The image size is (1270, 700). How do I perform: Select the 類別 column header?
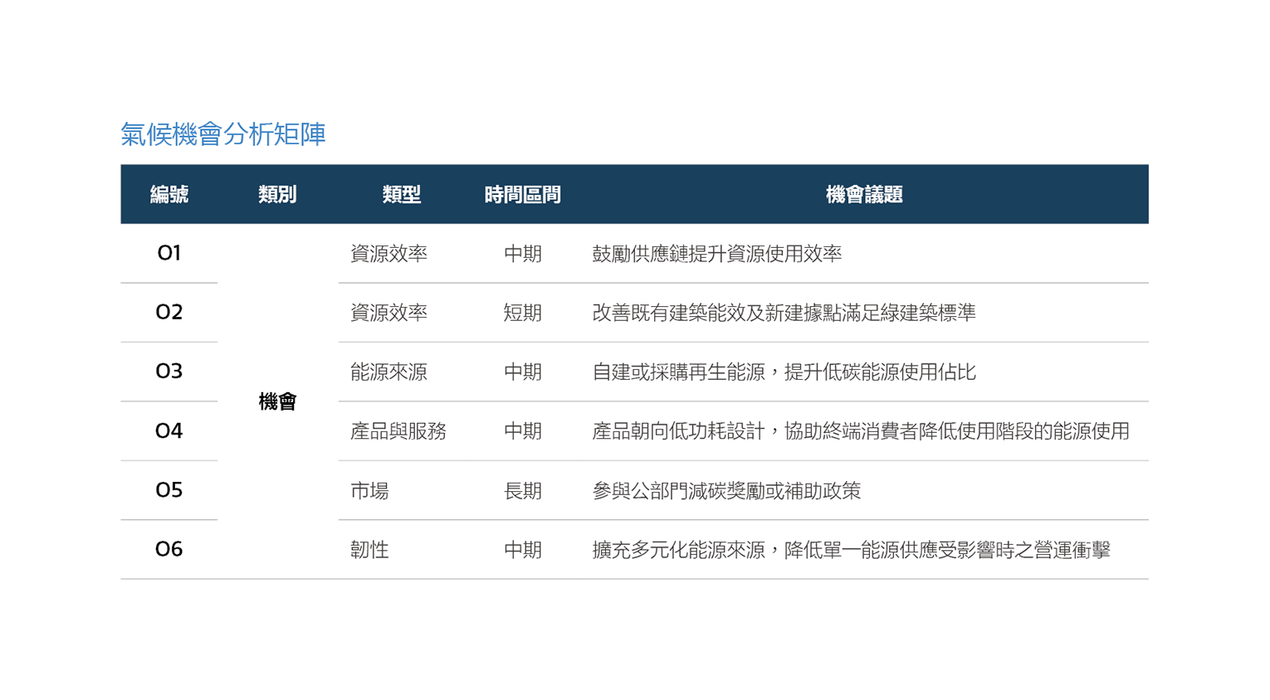[277, 195]
